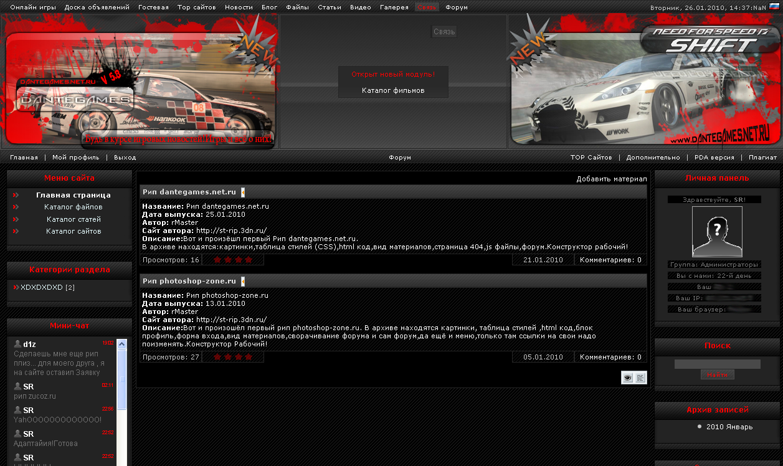783x466 pixels.
Task: Click the user avatar placeholder image
Action: pyautogui.click(x=717, y=231)
